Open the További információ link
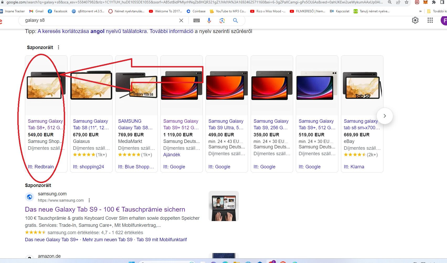The image size is (447, 263). click(x=171, y=31)
